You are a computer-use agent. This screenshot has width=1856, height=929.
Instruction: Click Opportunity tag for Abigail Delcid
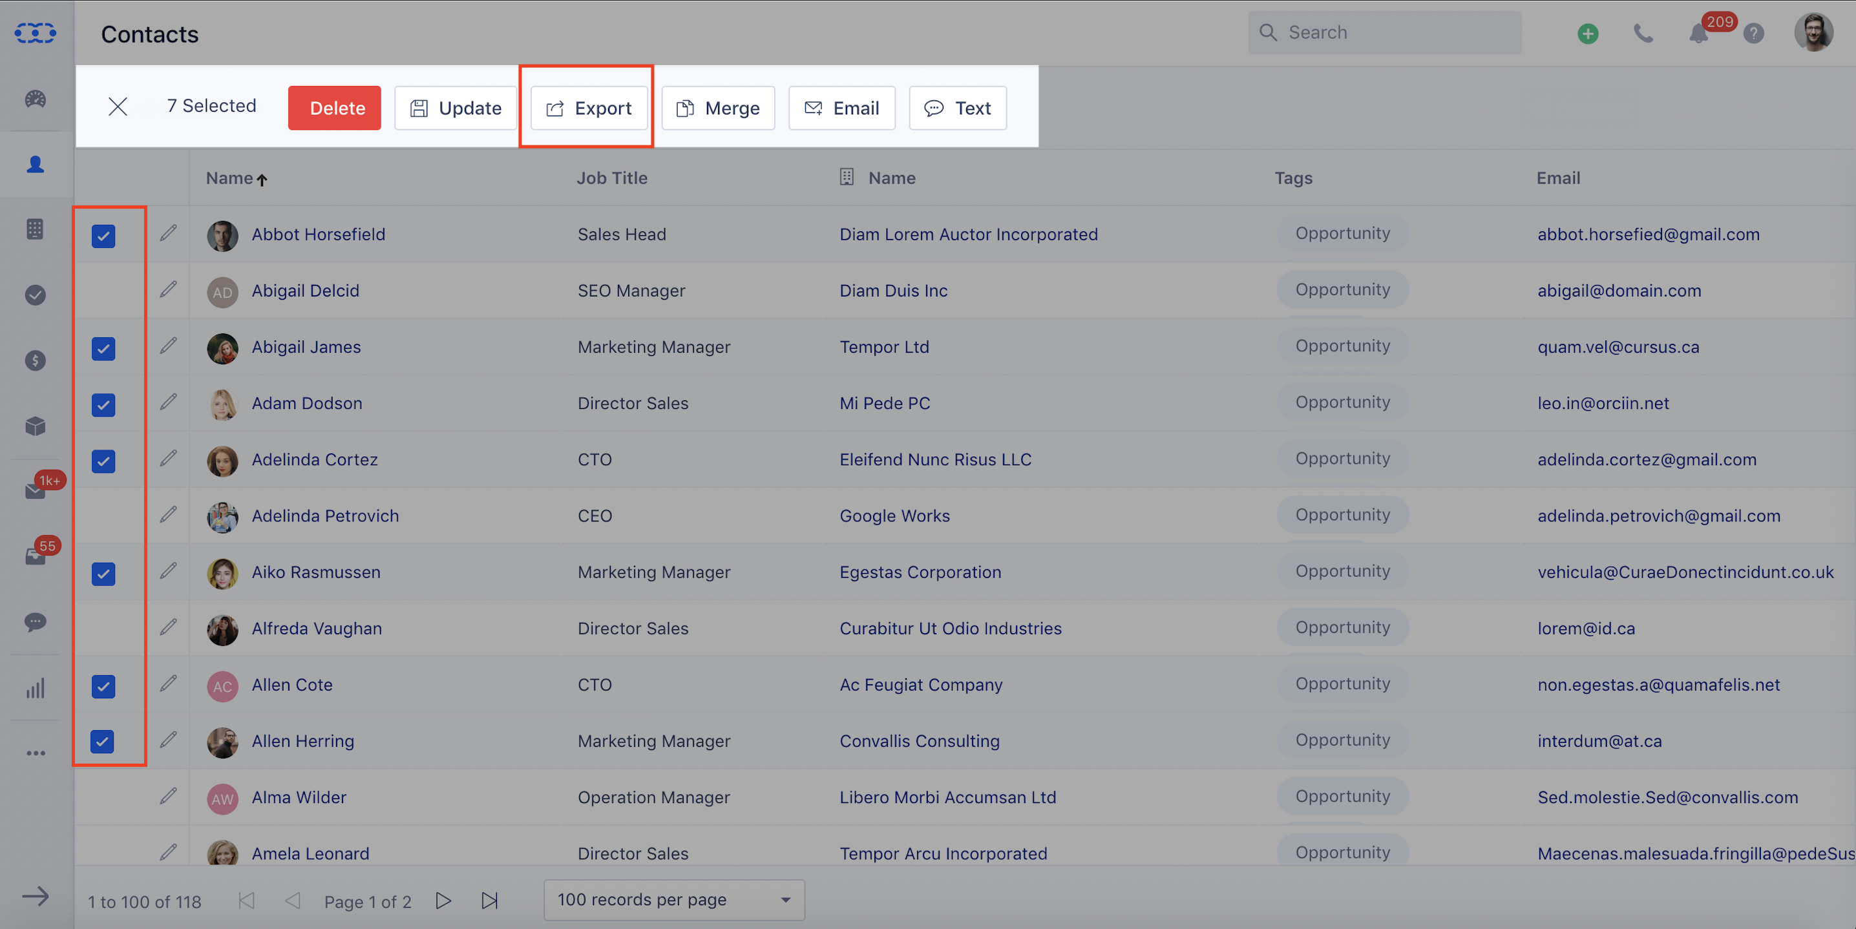pyautogui.click(x=1342, y=289)
